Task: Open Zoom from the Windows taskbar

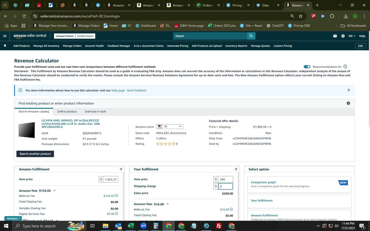Action: click(x=143, y=226)
